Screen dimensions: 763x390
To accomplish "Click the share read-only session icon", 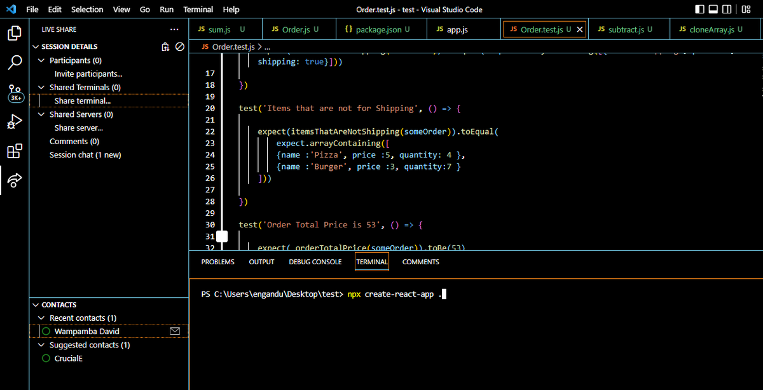I will tap(165, 46).
